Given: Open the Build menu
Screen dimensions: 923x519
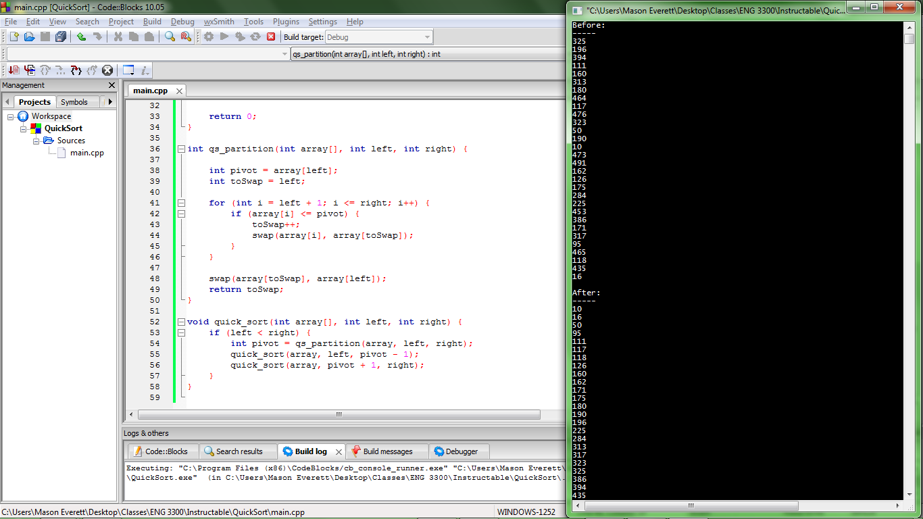Looking at the screenshot, I should (x=153, y=22).
